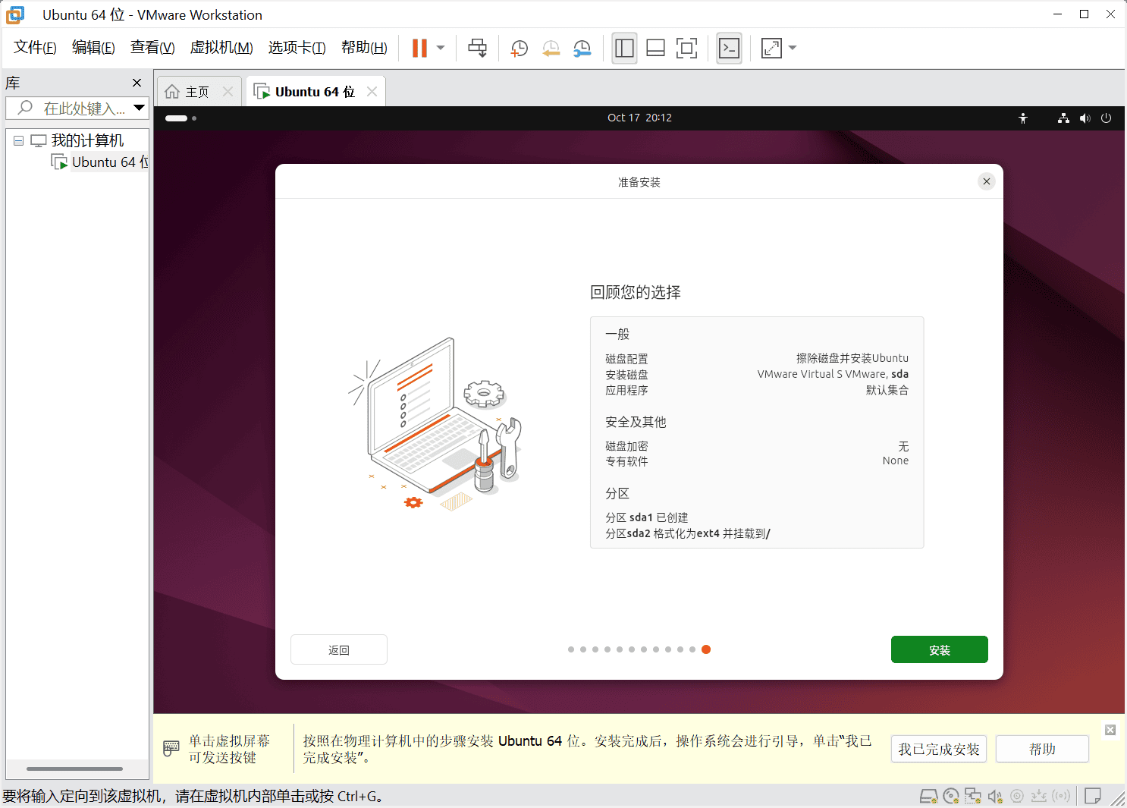Click the USB device status icon
The width and height of the screenshot is (1127, 808).
tap(1039, 797)
